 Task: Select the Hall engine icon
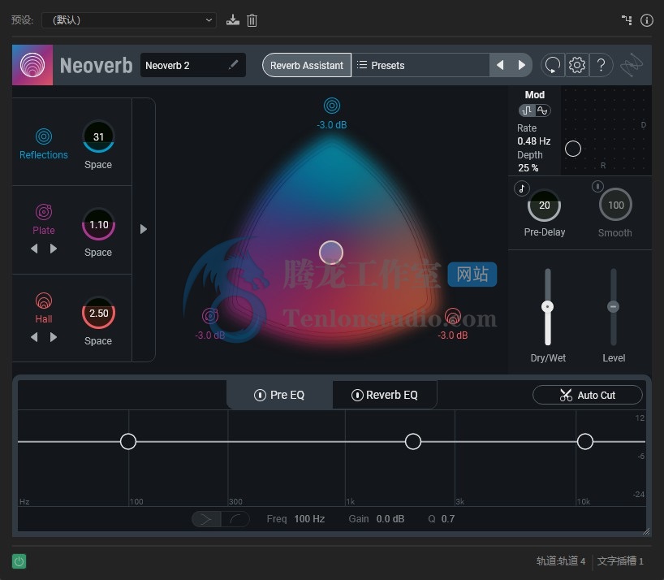(x=44, y=301)
